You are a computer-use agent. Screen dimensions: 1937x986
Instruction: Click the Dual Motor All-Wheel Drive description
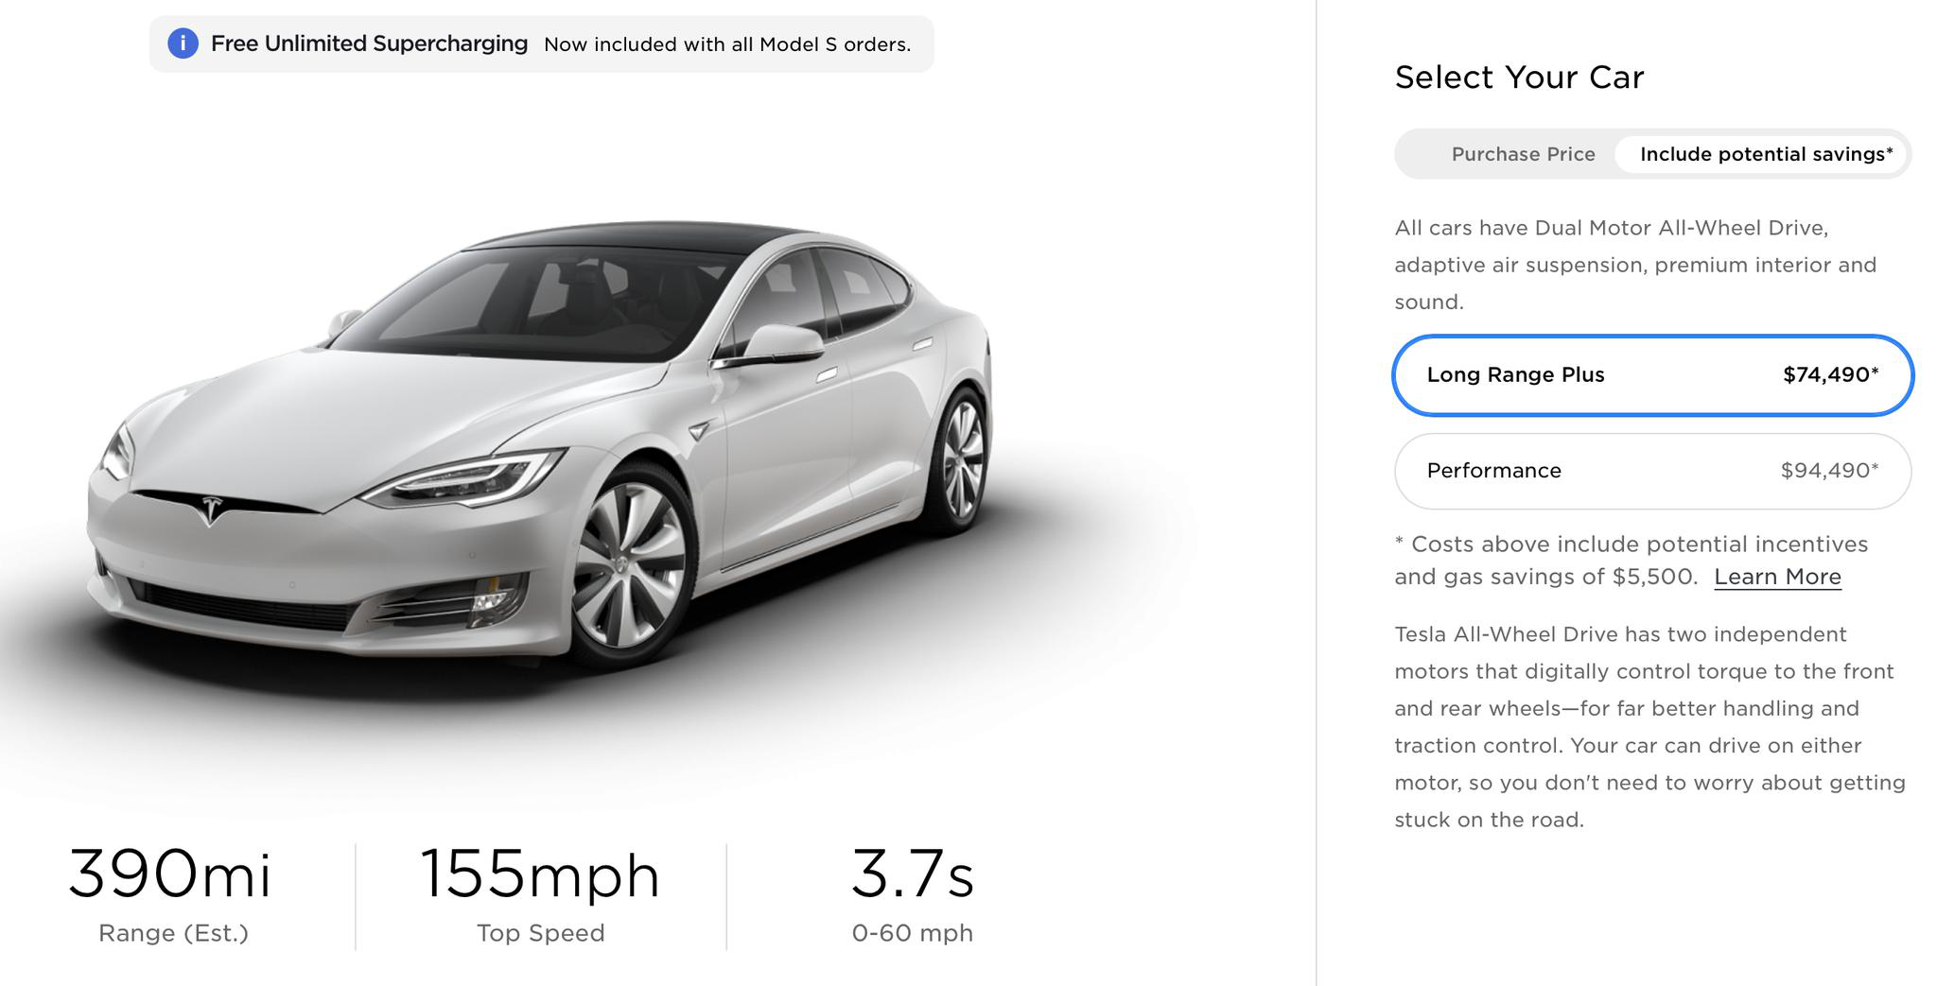click(1635, 265)
